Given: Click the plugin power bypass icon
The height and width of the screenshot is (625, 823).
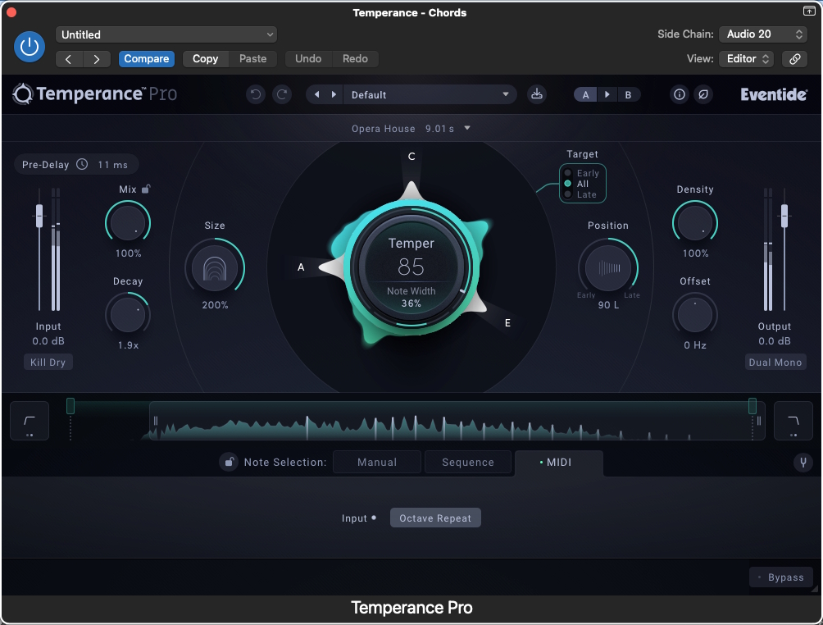Looking at the screenshot, I should (x=30, y=47).
